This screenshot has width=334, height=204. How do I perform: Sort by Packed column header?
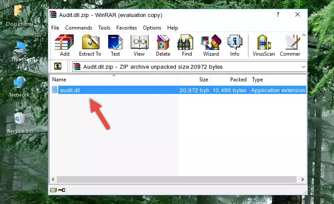(x=230, y=79)
